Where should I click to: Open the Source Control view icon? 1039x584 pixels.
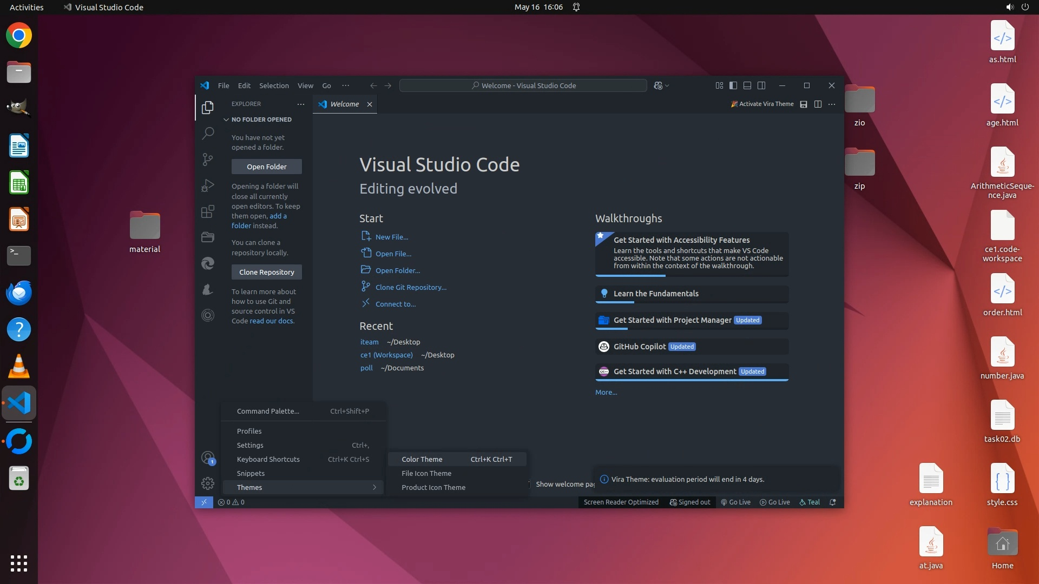pos(208,159)
